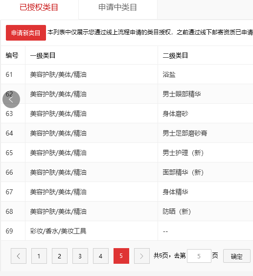Select page 2 in pagination
This screenshot has width=253, height=276.
pyautogui.click(x=60, y=256)
